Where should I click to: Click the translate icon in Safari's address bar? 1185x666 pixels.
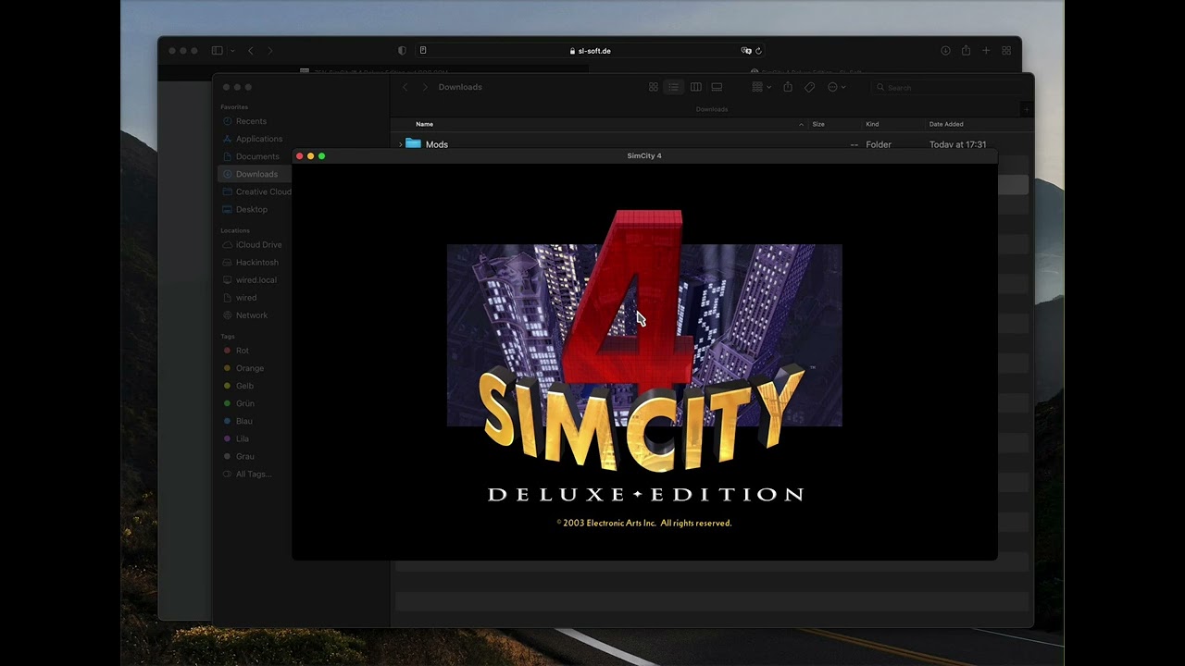746,51
